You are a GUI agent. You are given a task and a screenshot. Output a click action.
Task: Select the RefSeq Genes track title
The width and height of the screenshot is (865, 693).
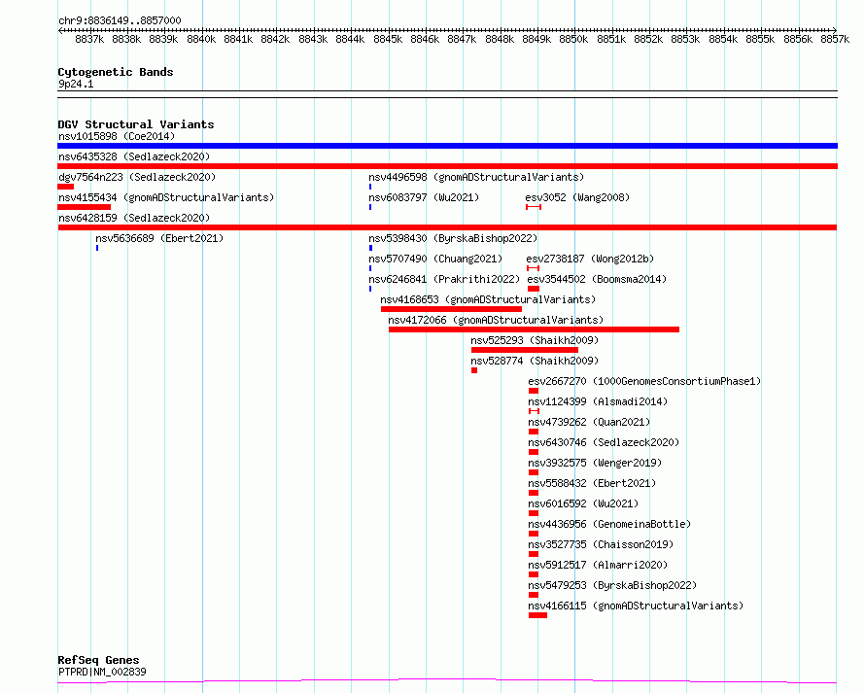[98, 661]
